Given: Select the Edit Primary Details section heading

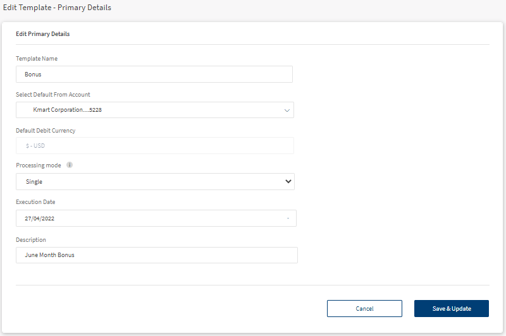Looking at the screenshot, I should tap(43, 34).
